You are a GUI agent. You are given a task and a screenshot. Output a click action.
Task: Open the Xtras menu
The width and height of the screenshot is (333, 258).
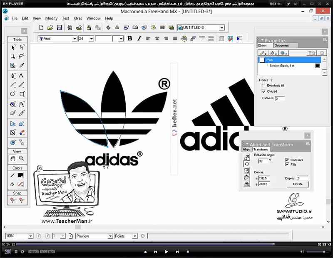77,18
